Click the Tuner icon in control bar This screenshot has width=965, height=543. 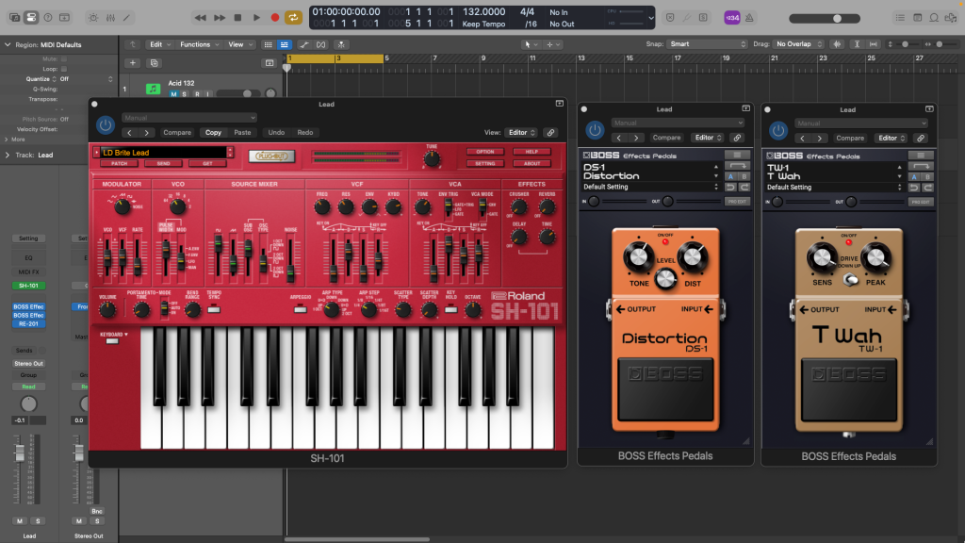pos(686,18)
